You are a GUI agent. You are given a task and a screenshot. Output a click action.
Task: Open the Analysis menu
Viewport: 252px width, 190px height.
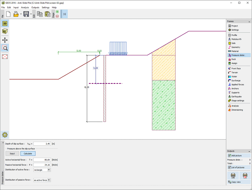[x=25, y=7]
